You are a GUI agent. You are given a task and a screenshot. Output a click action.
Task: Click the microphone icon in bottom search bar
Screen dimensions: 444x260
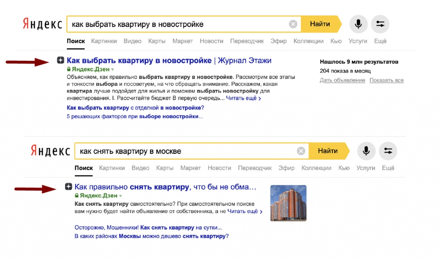[366, 151]
